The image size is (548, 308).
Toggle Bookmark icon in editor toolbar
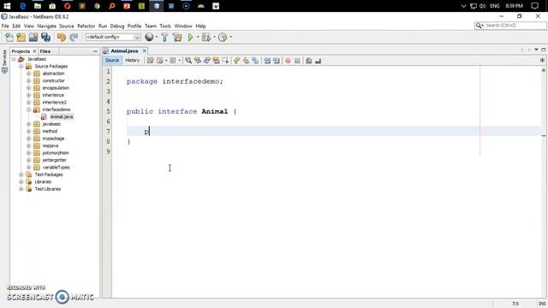[255, 61]
